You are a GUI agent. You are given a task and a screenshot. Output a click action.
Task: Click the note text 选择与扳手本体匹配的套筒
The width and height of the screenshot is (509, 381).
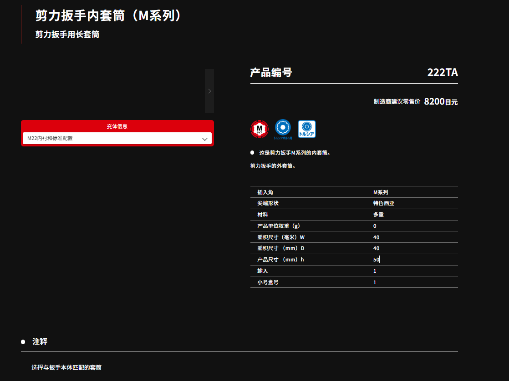[x=66, y=367]
